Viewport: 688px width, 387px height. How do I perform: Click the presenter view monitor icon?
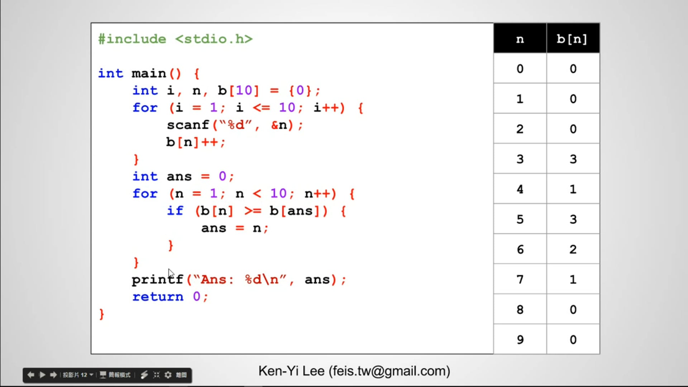103,375
